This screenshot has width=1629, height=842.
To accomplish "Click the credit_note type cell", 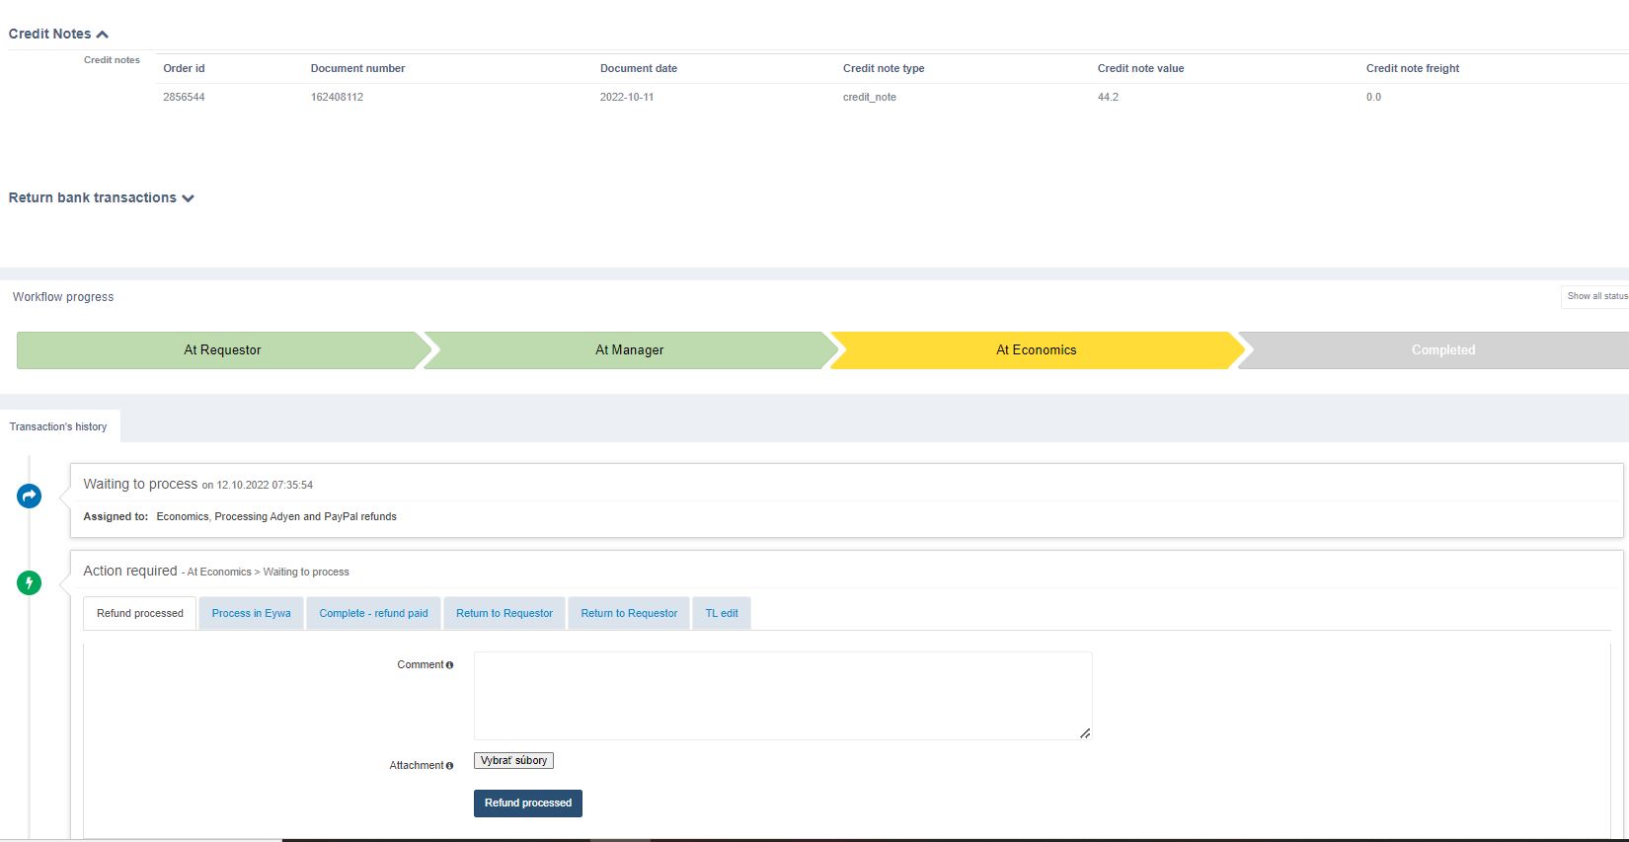I will point(870,97).
